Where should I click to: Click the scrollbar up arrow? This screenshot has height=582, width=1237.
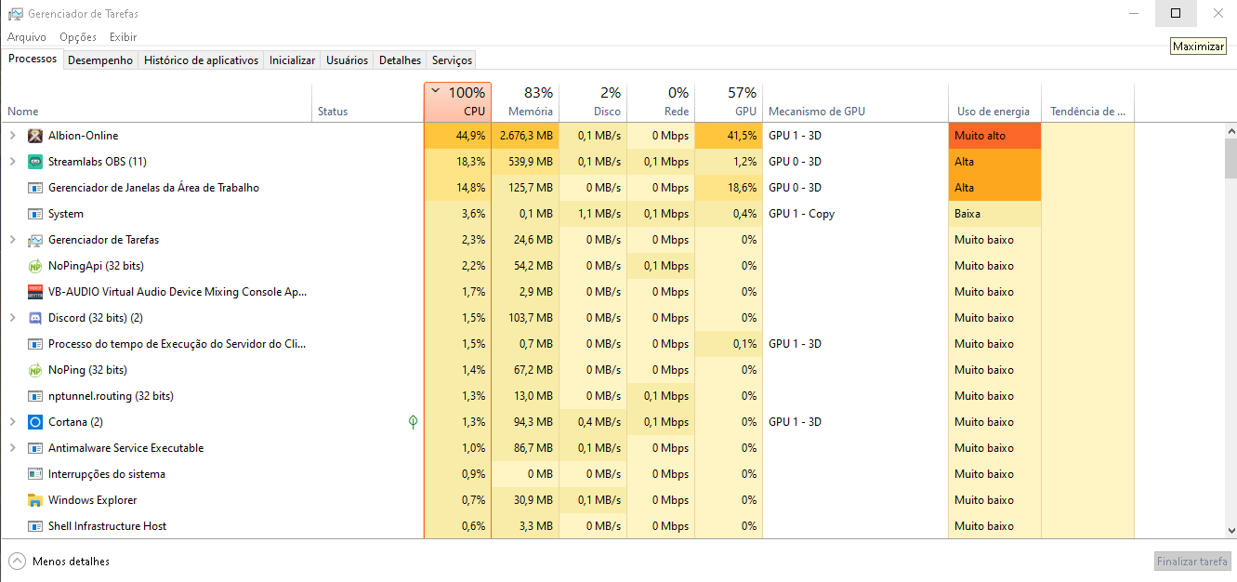coord(1230,131)
